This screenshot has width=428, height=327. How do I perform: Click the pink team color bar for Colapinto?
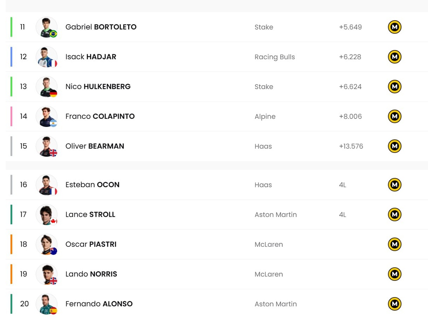coord(11,116)
